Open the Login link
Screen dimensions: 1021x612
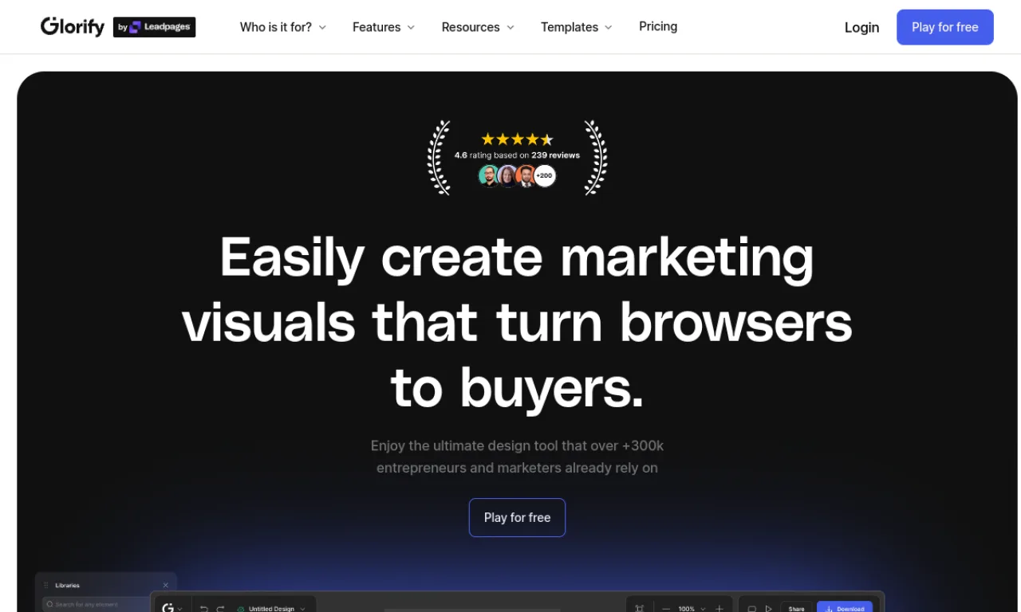pyautogui.click(x=861, y=27)
